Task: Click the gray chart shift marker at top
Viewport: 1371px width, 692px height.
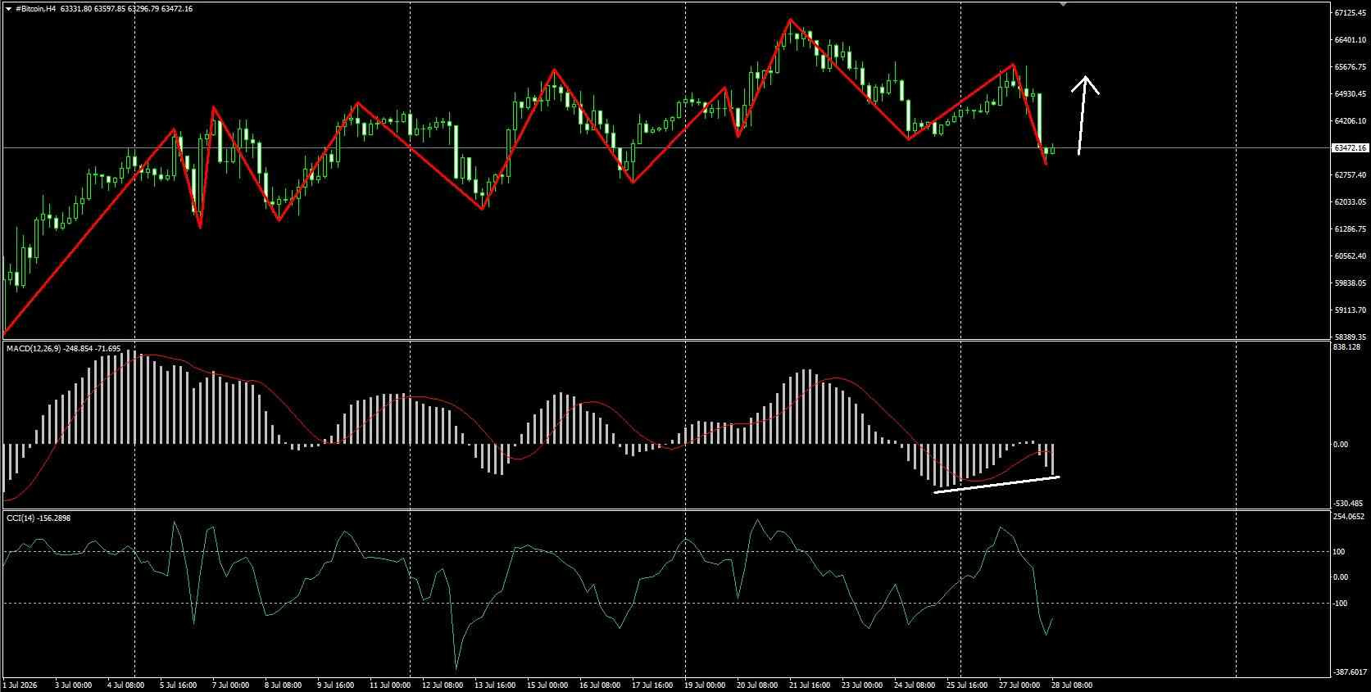Action: pos(1063,5)
